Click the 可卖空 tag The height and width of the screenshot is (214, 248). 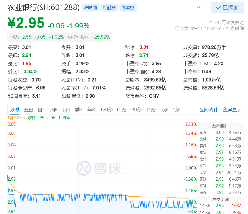tap(128, 8)
